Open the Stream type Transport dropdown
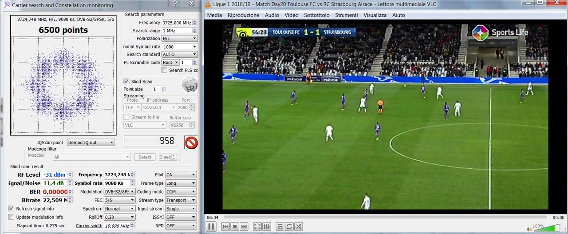Screen dimensions: 568x234 (x=181, y=200)
